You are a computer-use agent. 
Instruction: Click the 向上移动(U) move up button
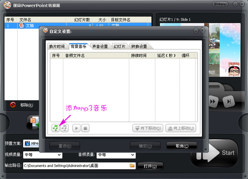coord(181,128)
